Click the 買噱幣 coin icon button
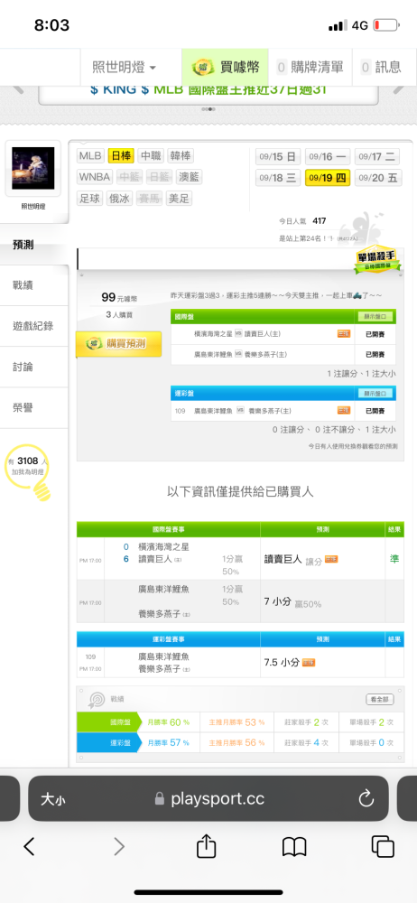417x903 pixels. pos(226,67)
